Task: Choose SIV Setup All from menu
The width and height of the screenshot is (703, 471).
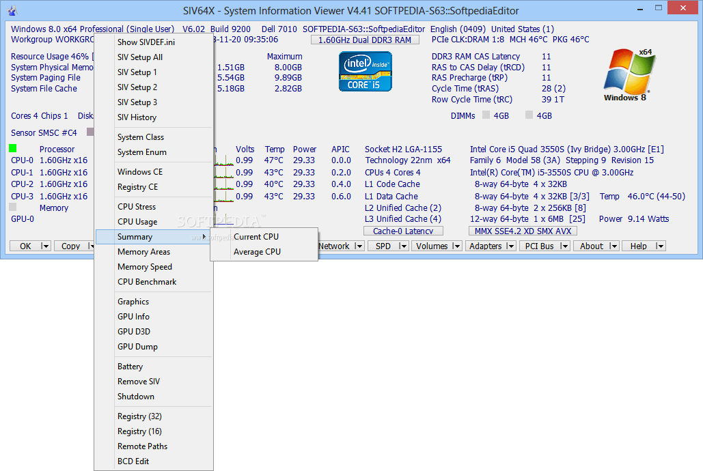Action: coord(154,57)
